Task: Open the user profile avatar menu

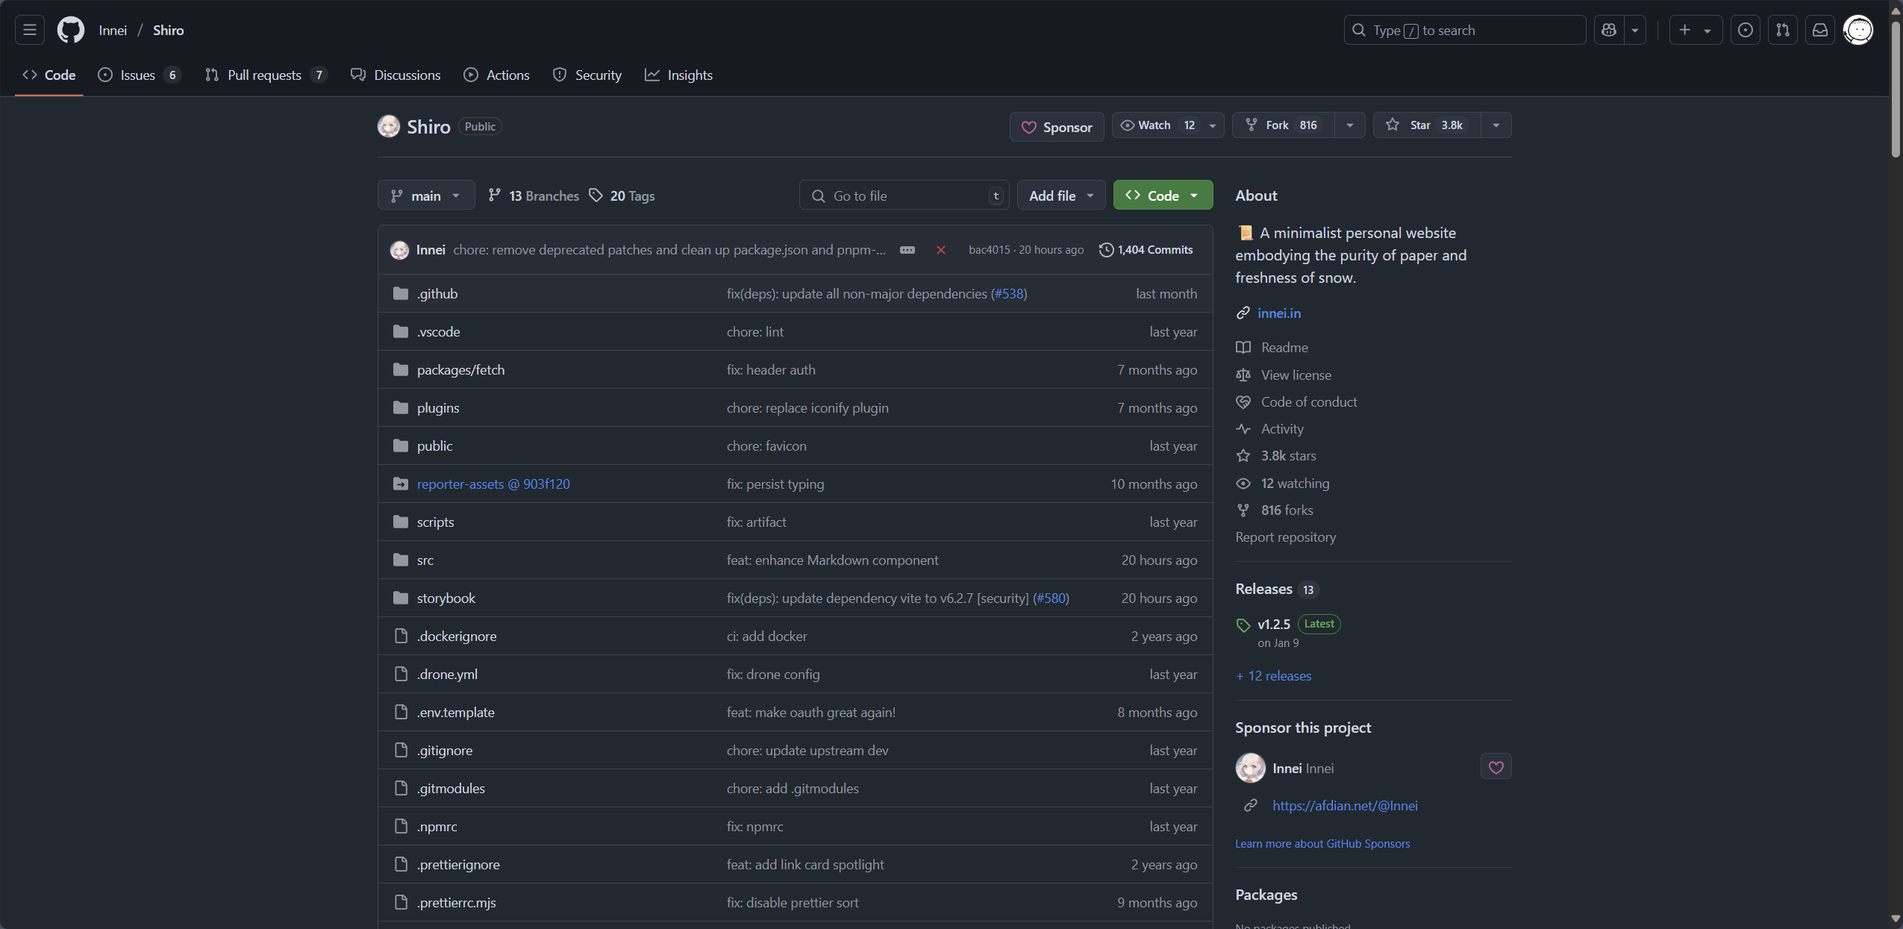Action: tap(1858, 30)
